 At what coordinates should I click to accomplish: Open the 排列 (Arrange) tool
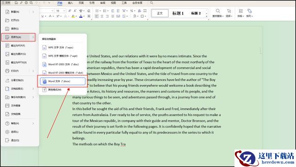coord(249,13)
